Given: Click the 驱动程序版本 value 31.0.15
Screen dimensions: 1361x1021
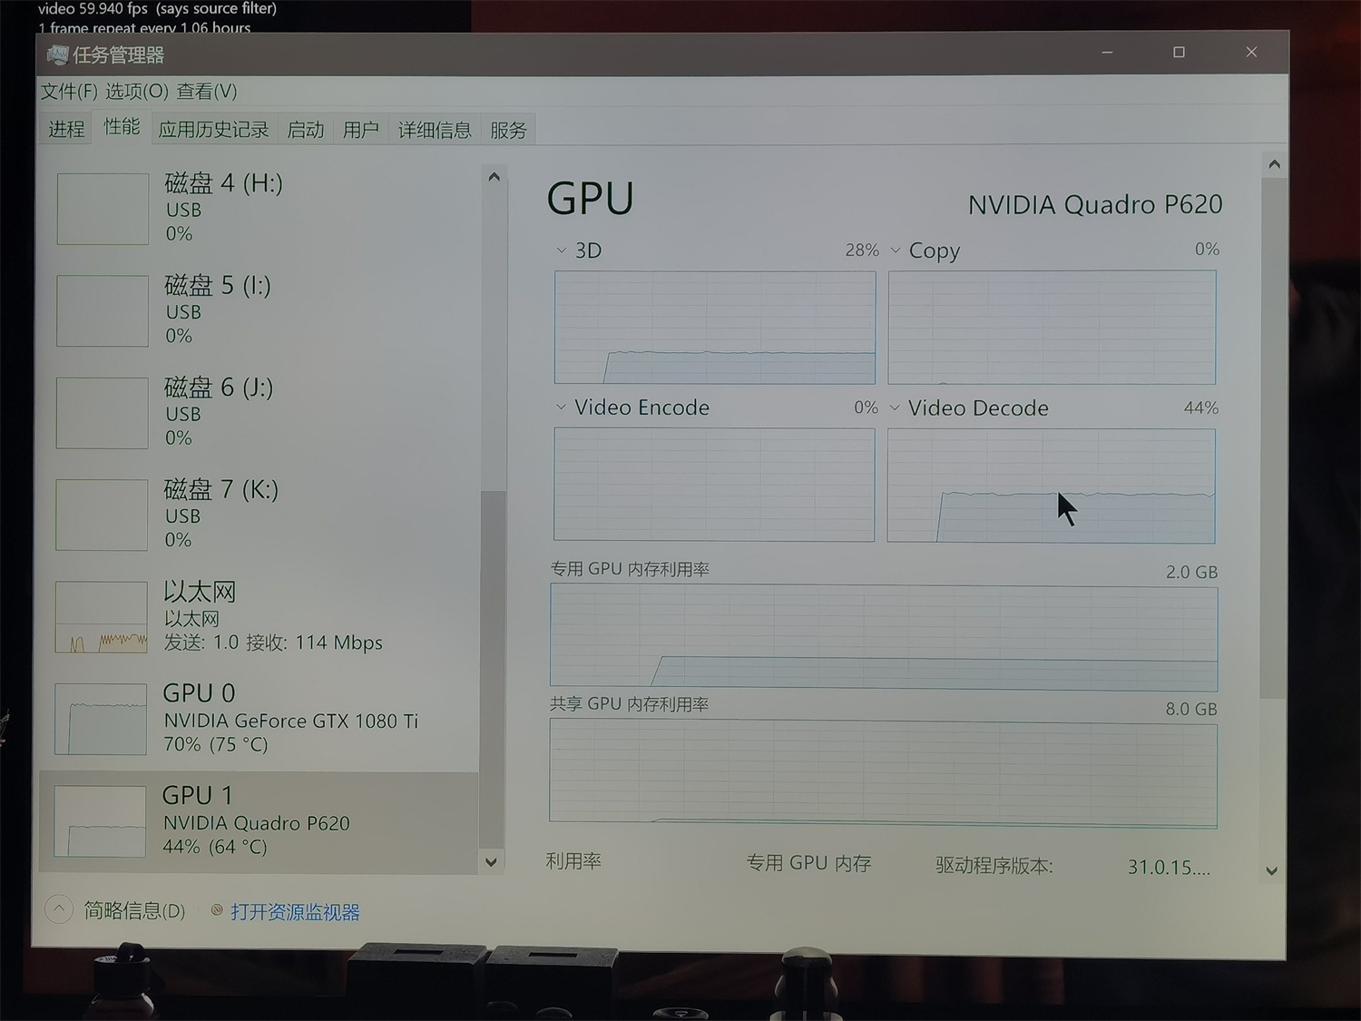Looking at the screenshot, I should pos(1169,868).
